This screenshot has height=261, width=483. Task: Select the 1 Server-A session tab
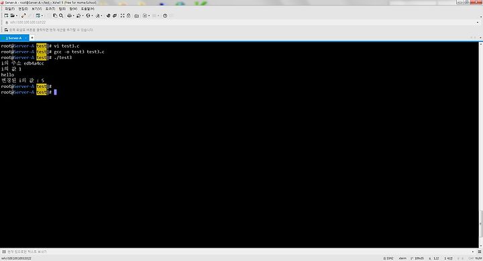pos(14,38)
